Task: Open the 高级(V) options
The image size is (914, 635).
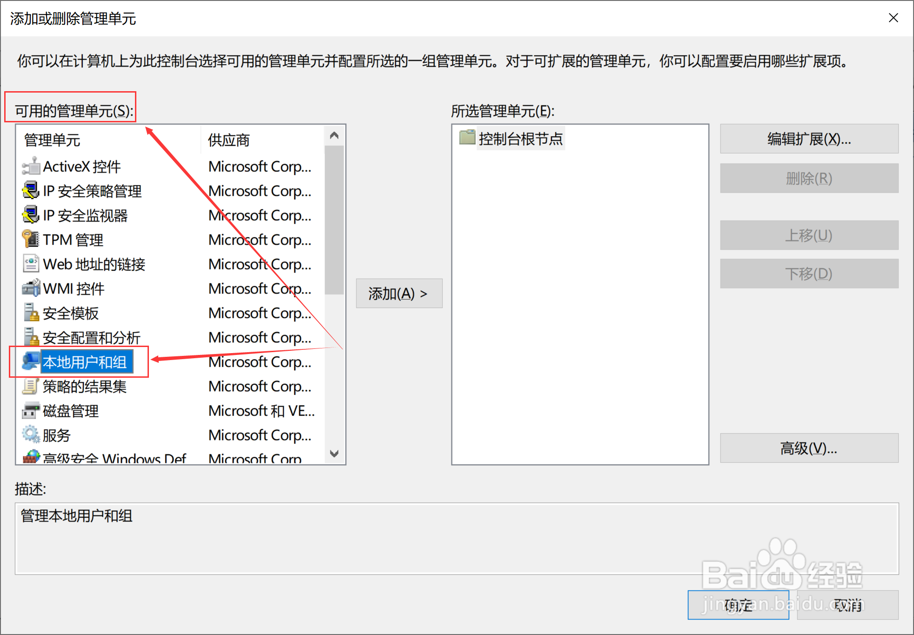Action: click(809, 448)
